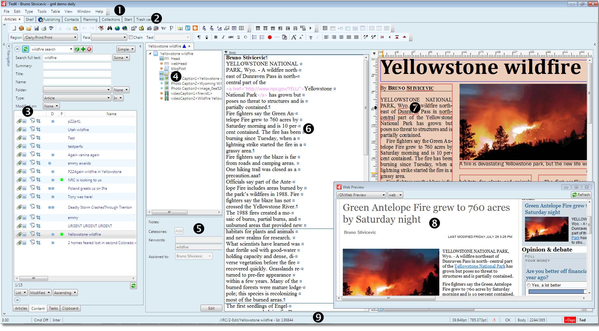Toggle Bold formatting
Viewport: 599px width, 331px height.
[x=216, y=37]
